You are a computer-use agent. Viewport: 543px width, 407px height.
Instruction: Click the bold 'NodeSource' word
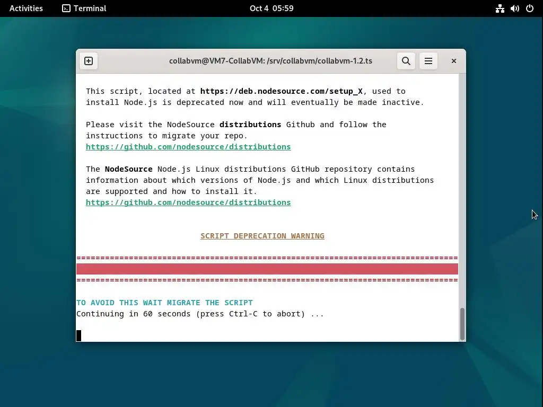[x=128, y=169]
